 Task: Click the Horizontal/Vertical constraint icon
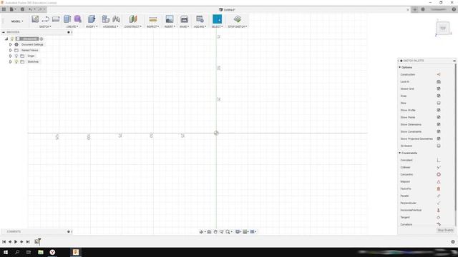[x=439, y=210]
